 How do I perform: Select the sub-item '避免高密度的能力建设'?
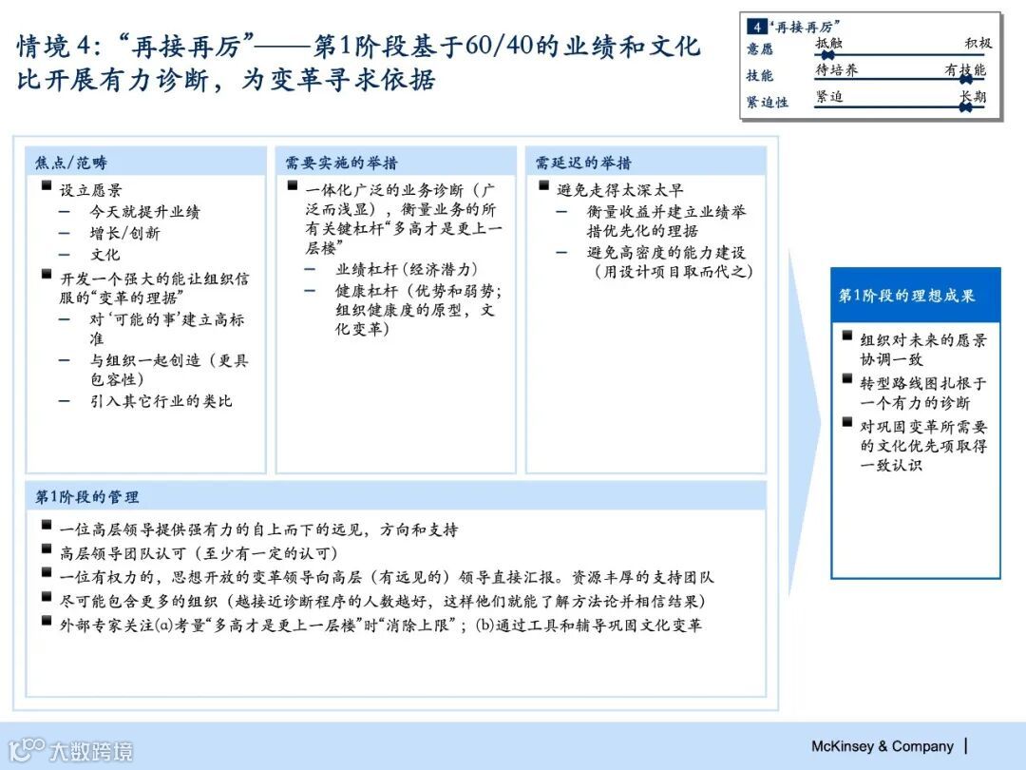click(669, 261)
